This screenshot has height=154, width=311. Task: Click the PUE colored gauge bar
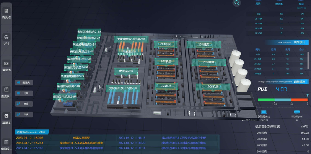283,100
